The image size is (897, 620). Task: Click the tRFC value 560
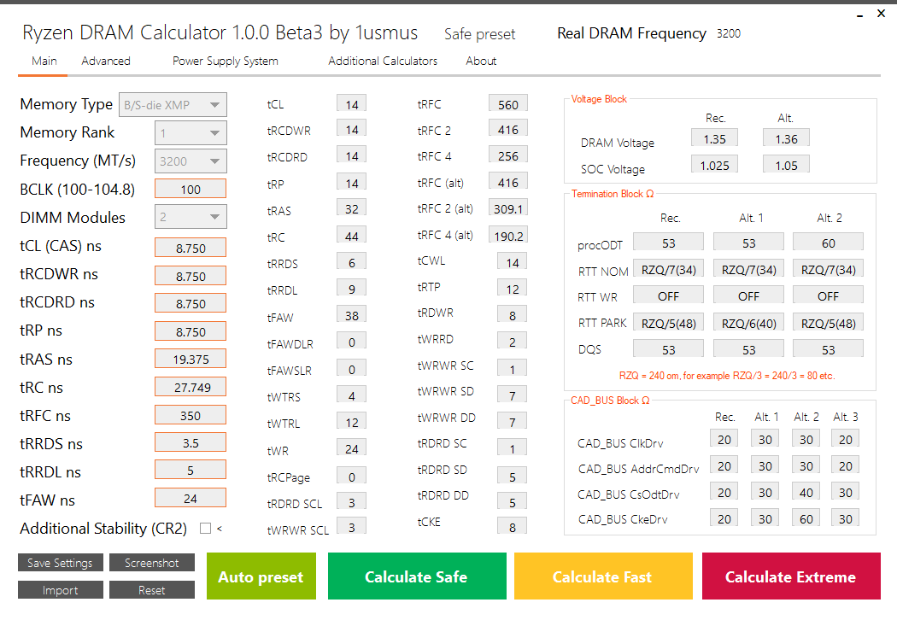[x=508, y=104]
